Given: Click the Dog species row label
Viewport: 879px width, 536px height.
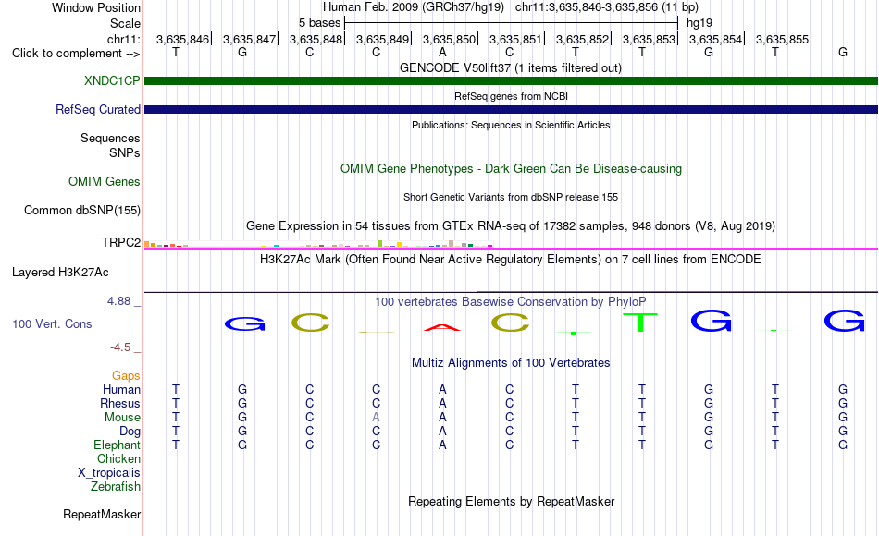Looking at the screenshot, I should 130,432.
